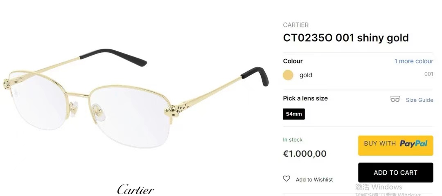The width and height of the screenshot is (442, 196).
Task: Click the €1.000,00 price
Action: 305,154
